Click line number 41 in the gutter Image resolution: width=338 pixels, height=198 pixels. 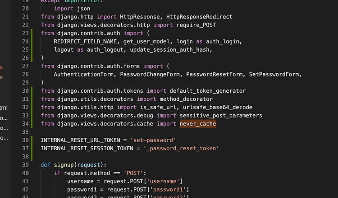pos(25,181)
